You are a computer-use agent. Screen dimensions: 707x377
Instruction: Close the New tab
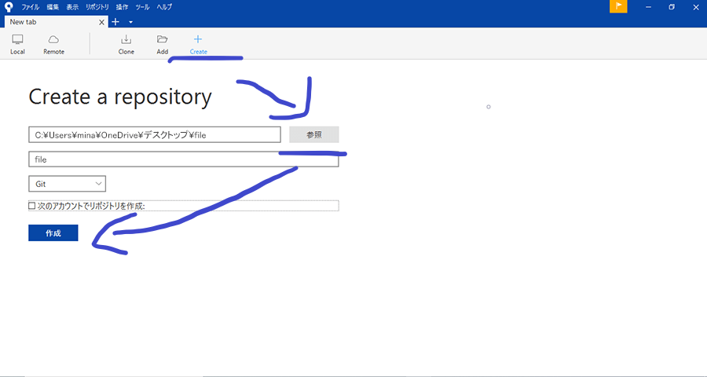point(101,22)
